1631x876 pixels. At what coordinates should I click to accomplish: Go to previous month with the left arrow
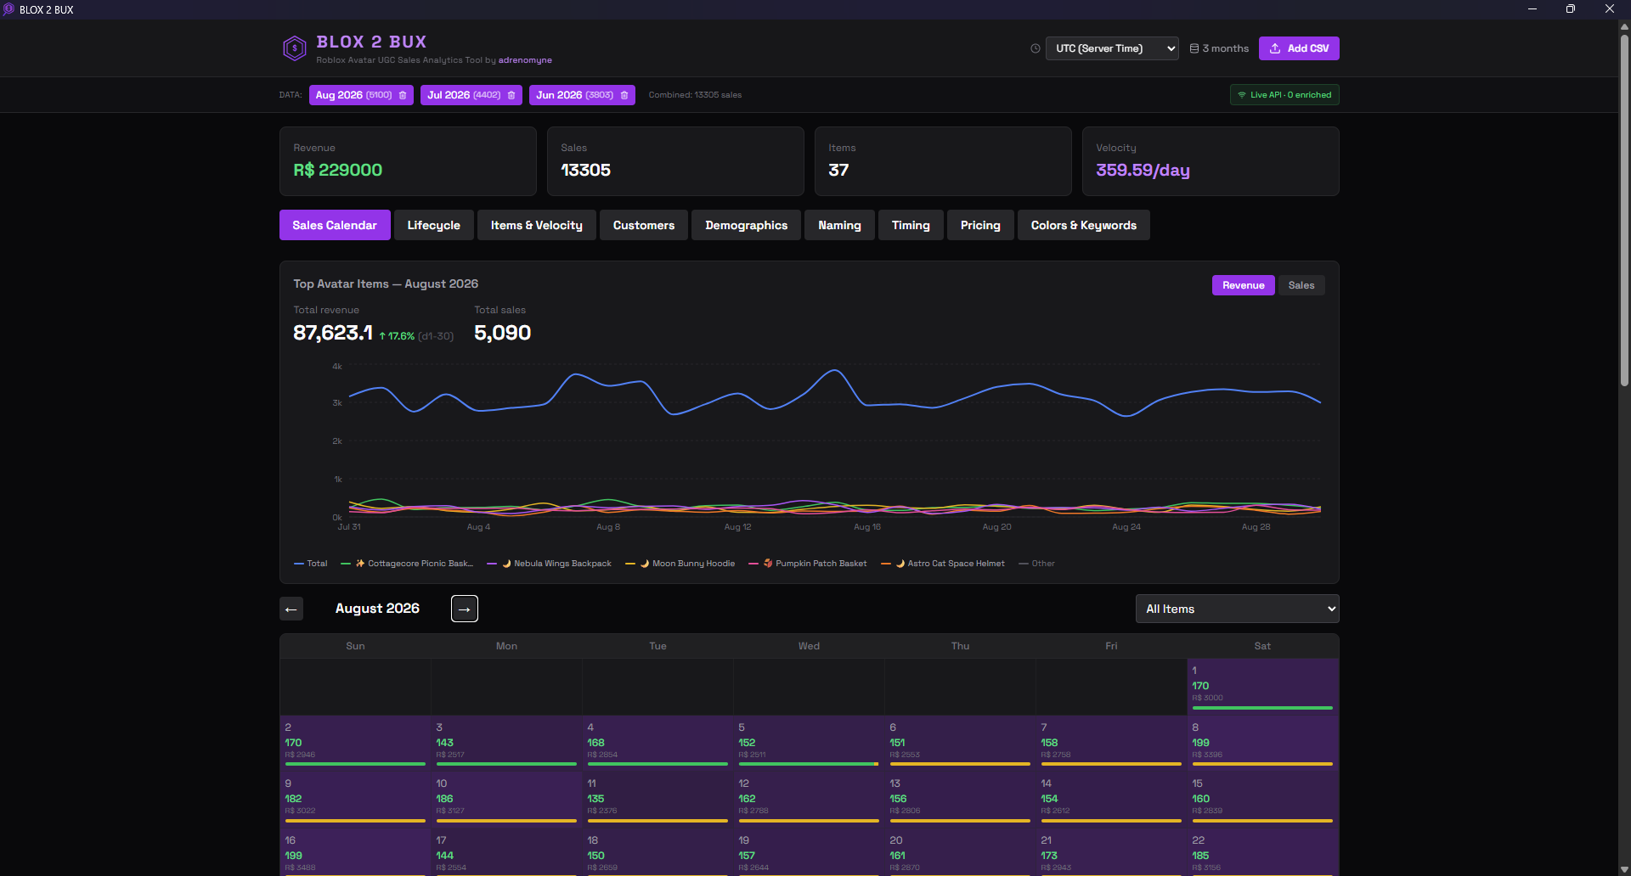(291, 609)
